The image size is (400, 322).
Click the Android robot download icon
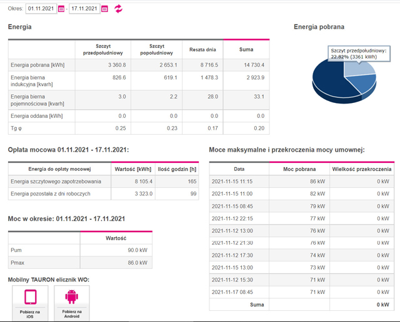pos(71,297)
